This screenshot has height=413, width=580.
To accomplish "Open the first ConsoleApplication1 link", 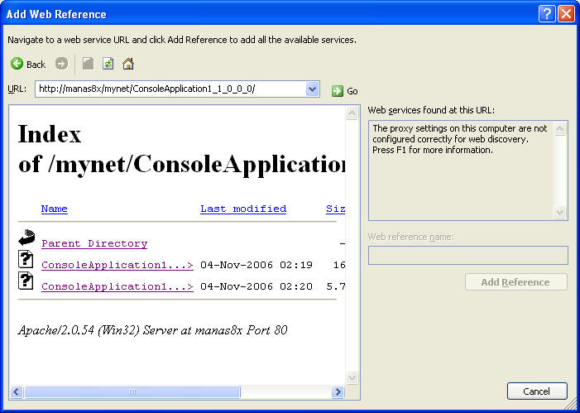I will tap(117, 265).
